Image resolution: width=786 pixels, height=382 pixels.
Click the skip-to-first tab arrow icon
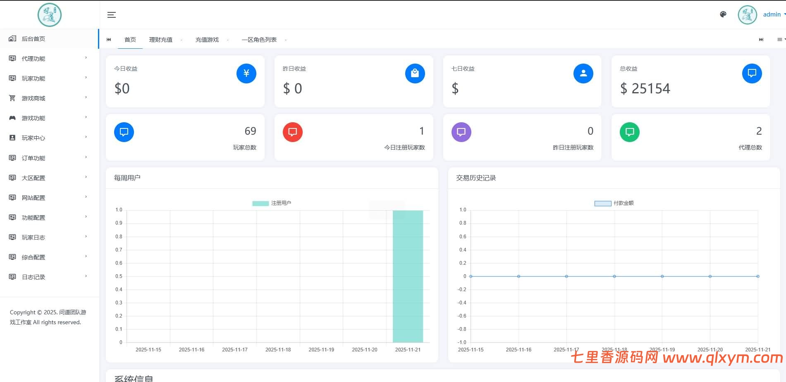click(x=109, y=39)
